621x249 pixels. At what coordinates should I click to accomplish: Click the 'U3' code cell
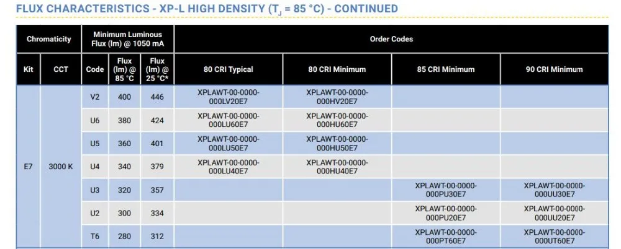click(95, 190)
